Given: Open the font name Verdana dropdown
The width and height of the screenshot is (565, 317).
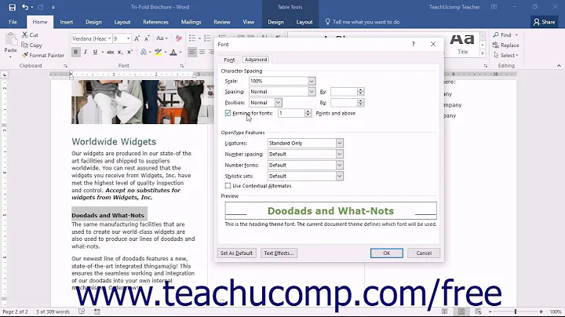Looking at the screenshot, I should coord(110,38).
